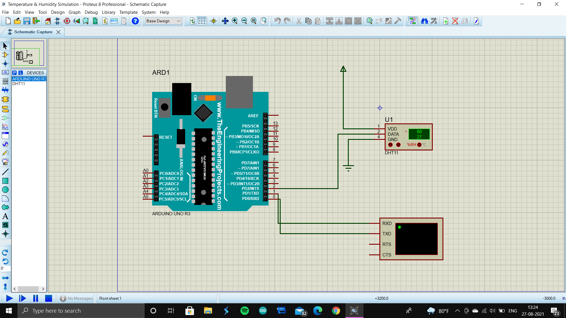Select the Selection Mode arrow tool

coord(5,46)
